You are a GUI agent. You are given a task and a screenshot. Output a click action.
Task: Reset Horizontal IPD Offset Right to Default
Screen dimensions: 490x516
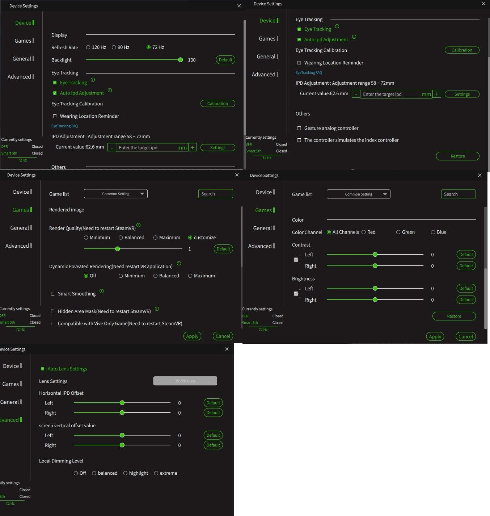(x=213, y=413)
